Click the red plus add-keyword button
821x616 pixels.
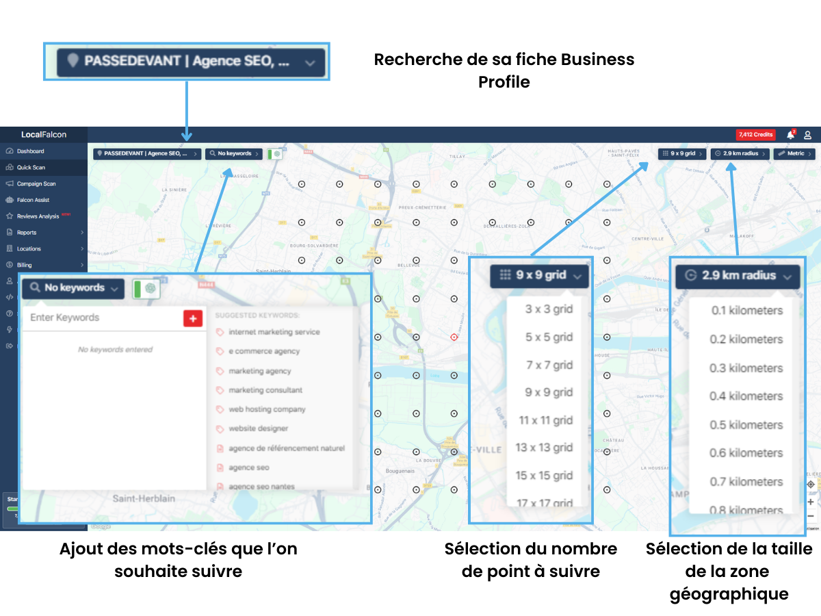click(x=193, y=318)
